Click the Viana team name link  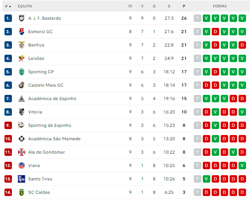coord(34,166)
